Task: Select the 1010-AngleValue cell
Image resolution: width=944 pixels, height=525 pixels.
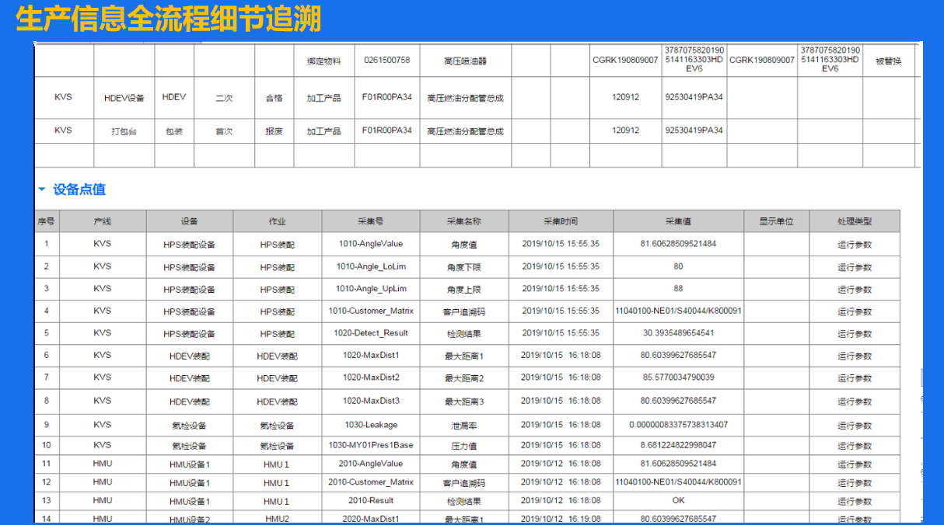Action: [370, 244]
